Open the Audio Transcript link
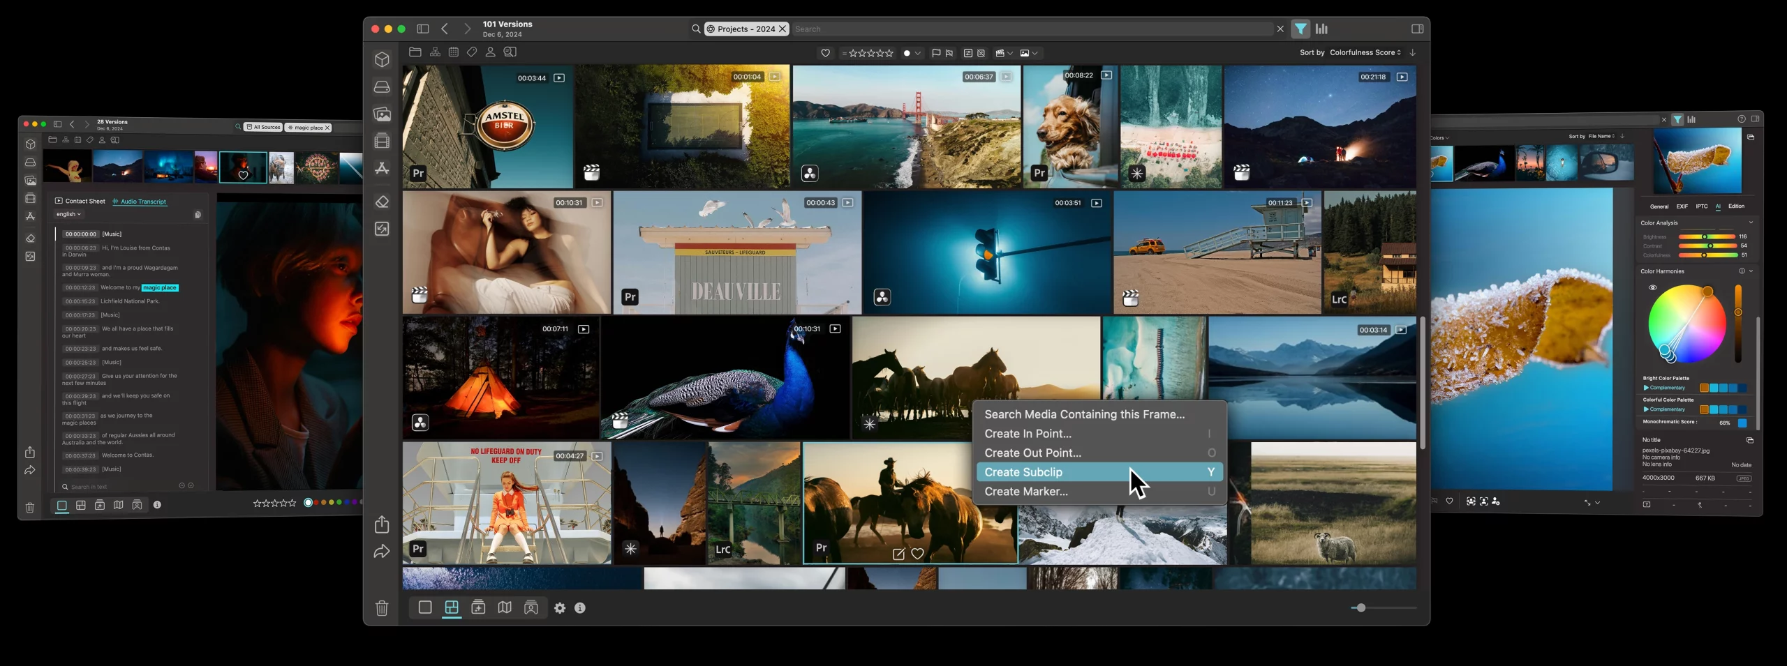Viewport: 1787px width, 666px height. click(143, 202)
